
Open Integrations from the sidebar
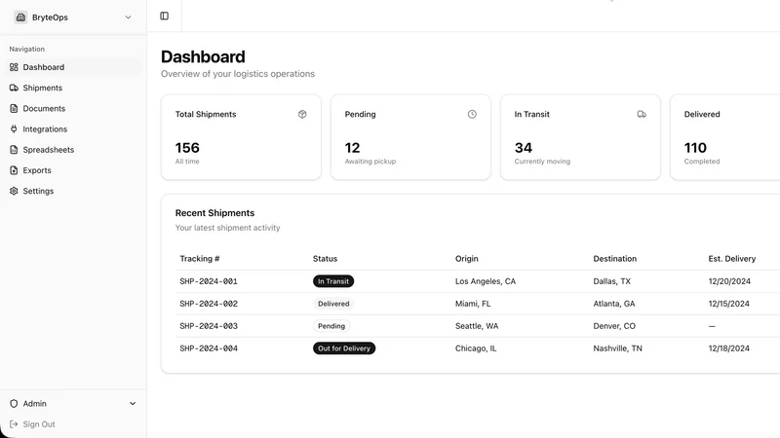(x=73, y=129)
